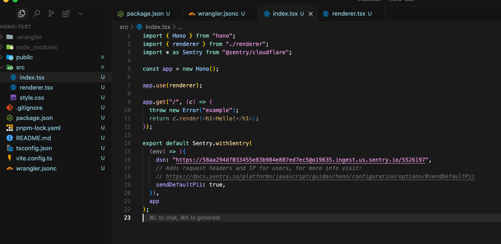Switch to the renderer.tsx tab
Screen dimensions: 501x244
point(351,14)
